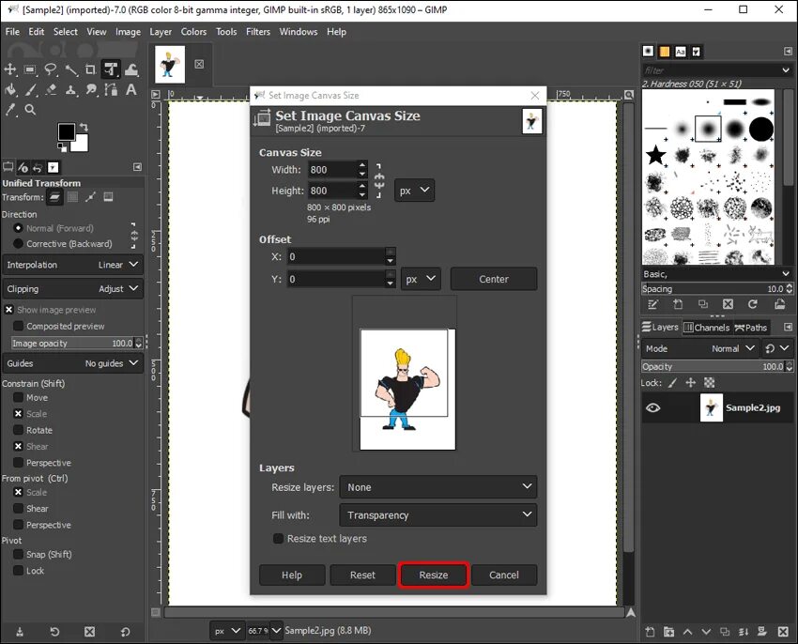The height and width of the screenshot is (644, 798).
Task: Select Corrective (Backward) direction radio button
Action: [19, 244]
